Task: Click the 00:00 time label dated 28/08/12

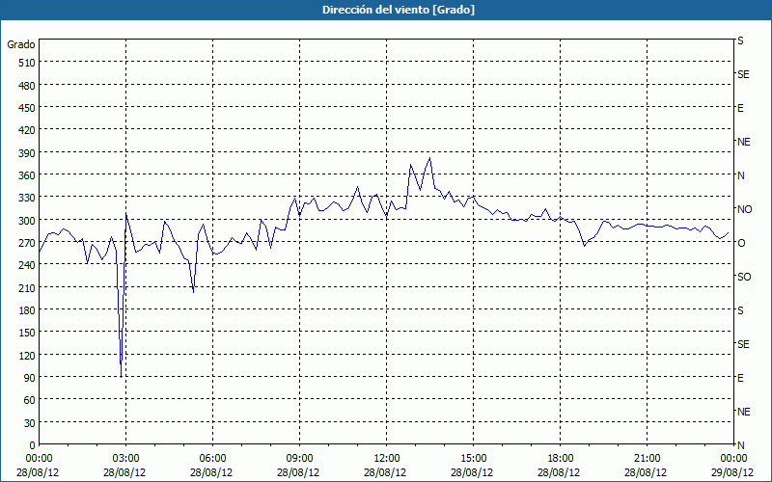Action: tap(38, 459)
